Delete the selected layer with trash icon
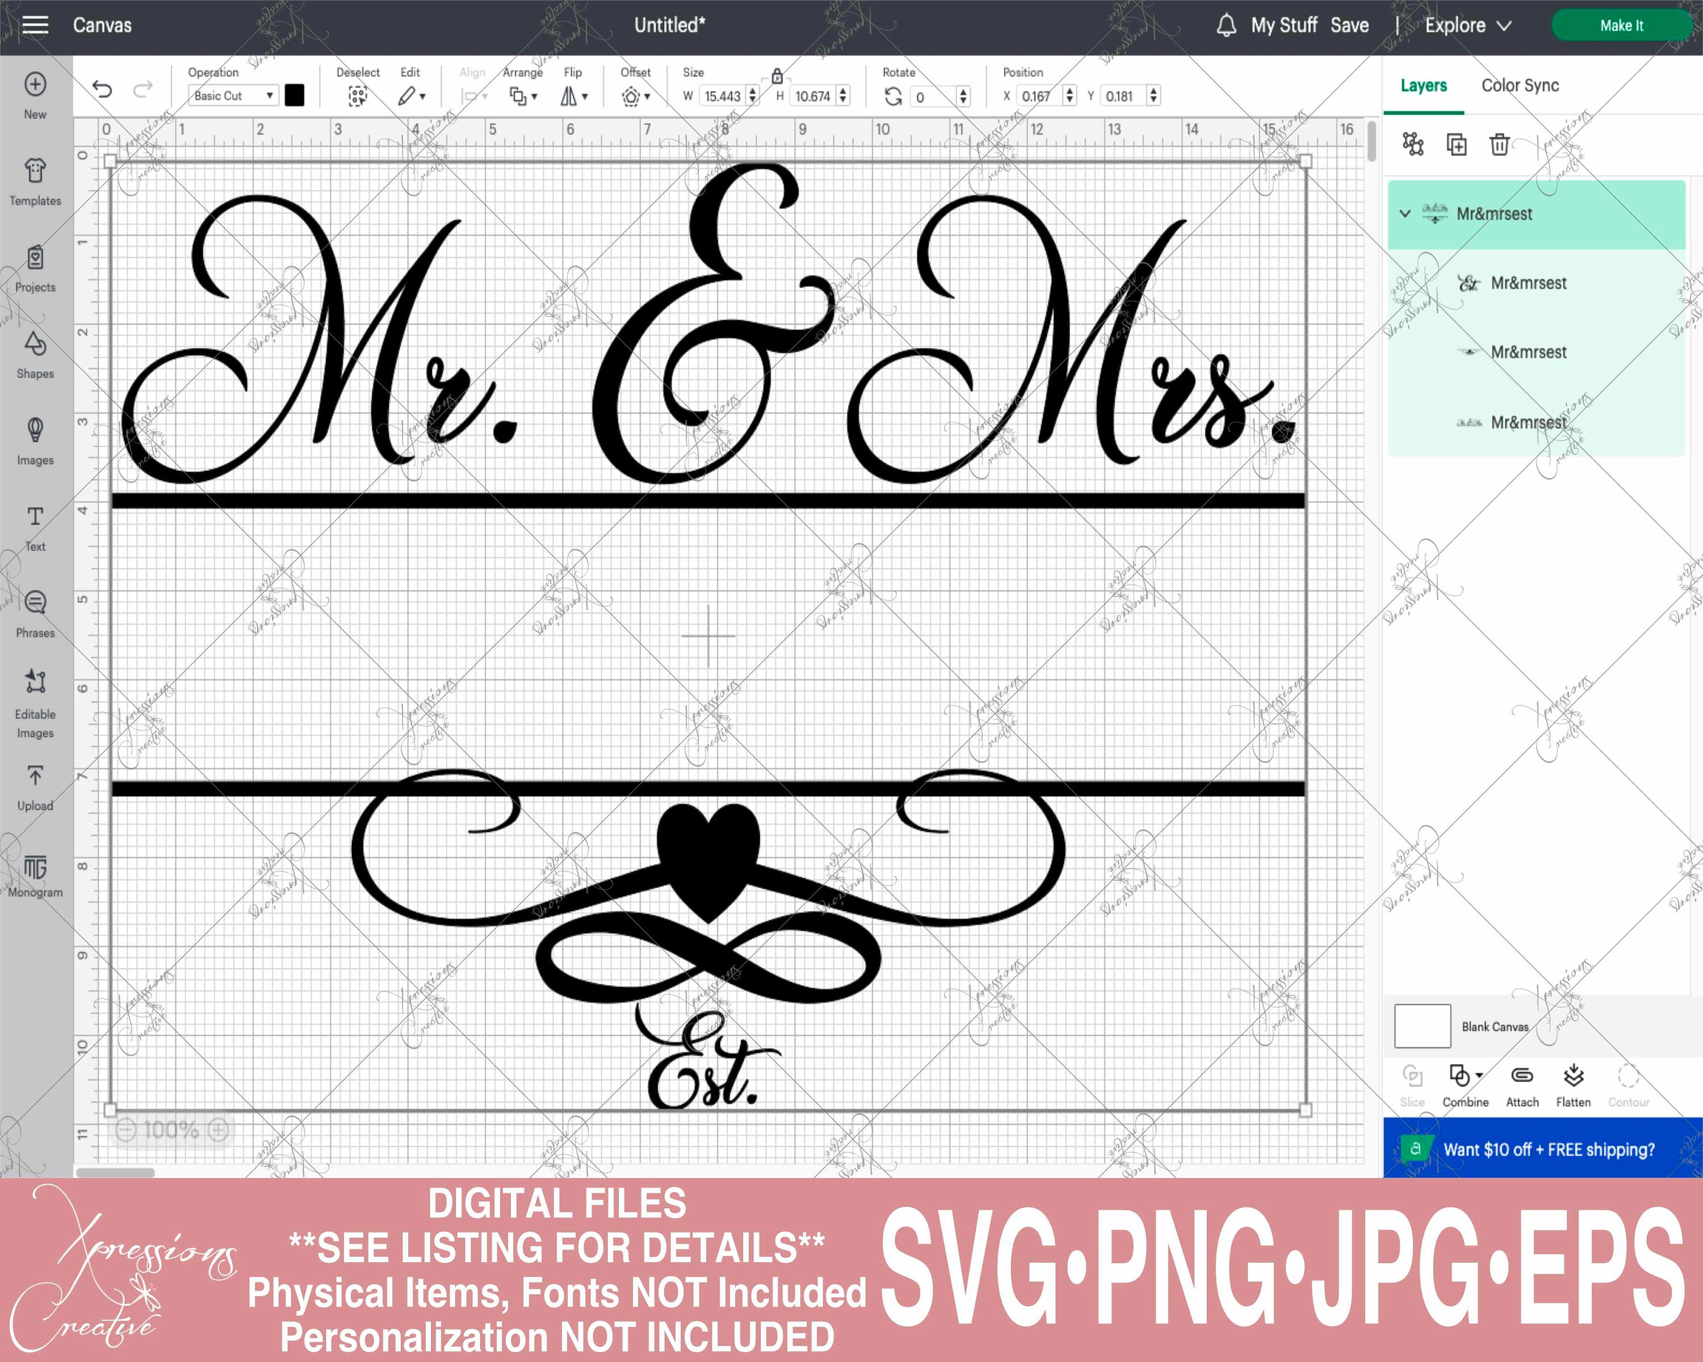The height and width of the screenshot is (1362, 1703). pyautogui.click(x=1499, y=145)
